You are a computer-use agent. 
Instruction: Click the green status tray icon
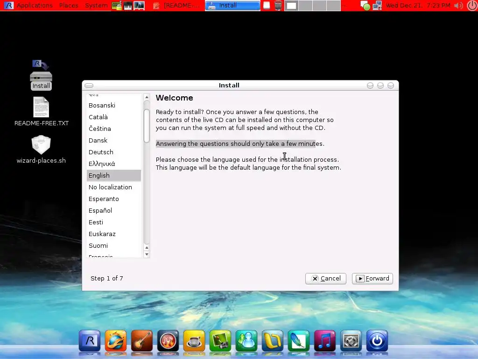(365, 6)
